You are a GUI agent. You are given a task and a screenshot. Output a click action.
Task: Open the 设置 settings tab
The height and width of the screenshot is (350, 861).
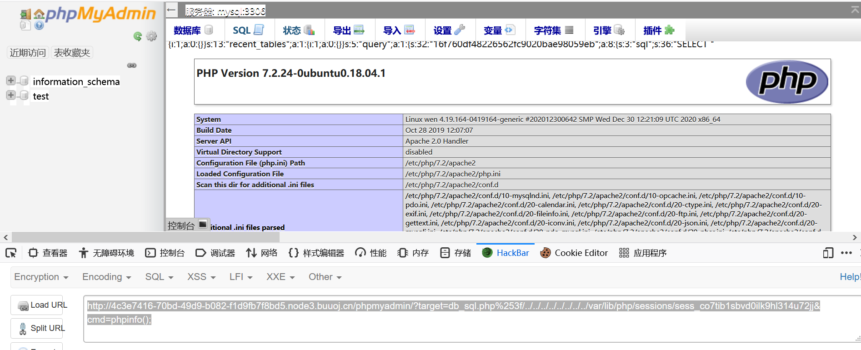pyautogui.click(x=449, y=30)
